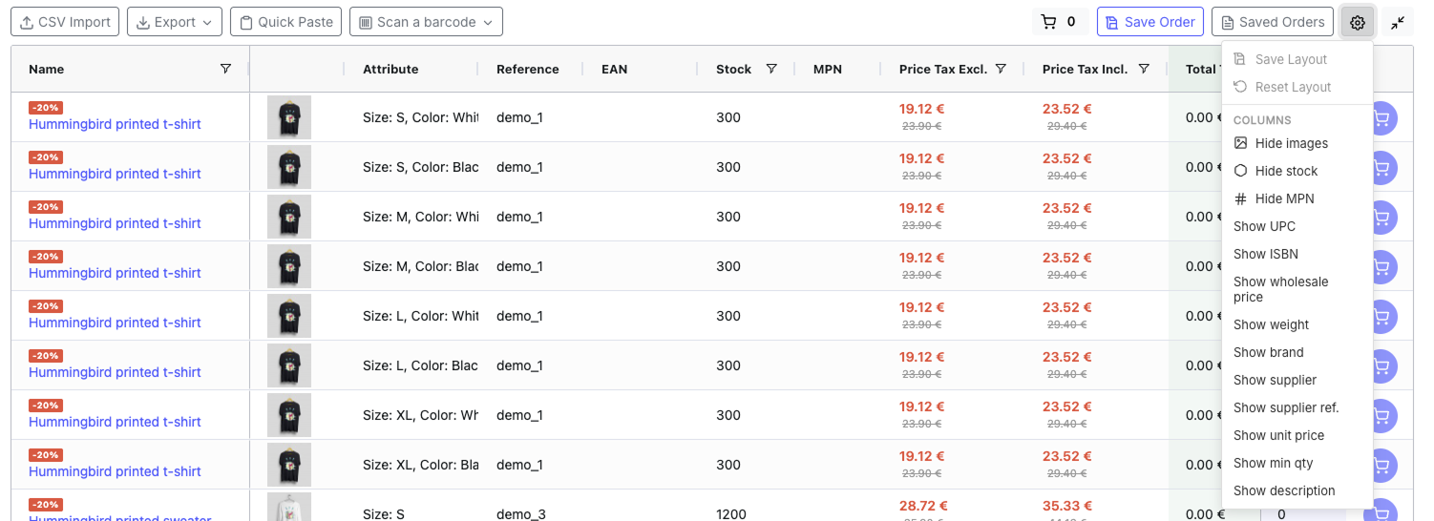Add Size M Color White row to cart
The image size is (1434, 521).
(x=1381, y=218)
